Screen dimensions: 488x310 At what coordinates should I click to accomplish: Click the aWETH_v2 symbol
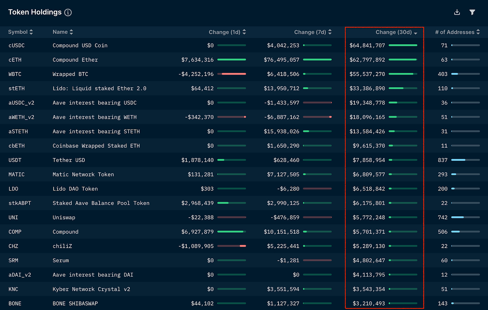coord(21,118)
